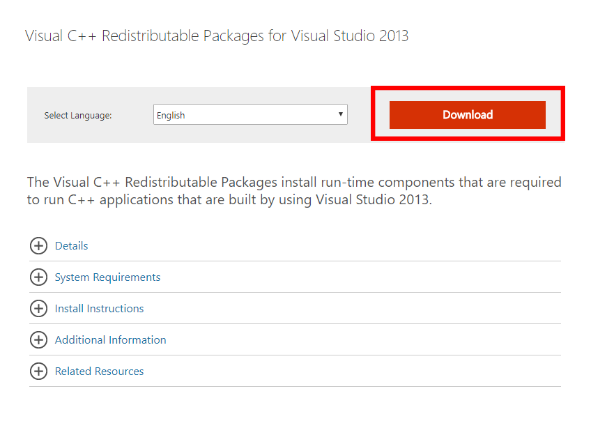Expand Additional Information via its circled plus
Viewport: 614px width, 421px height.
[x=38, y=340]
